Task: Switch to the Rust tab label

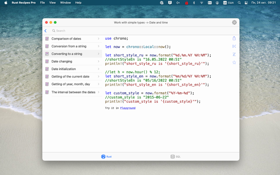Action: click(109, 157)
